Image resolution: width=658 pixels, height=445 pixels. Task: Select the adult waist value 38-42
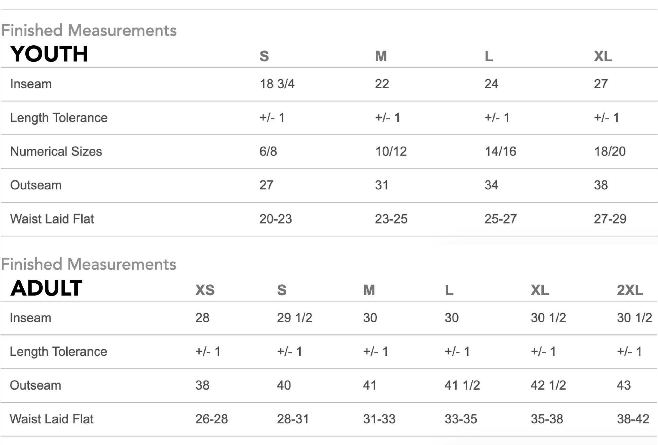tap(633, 419)
